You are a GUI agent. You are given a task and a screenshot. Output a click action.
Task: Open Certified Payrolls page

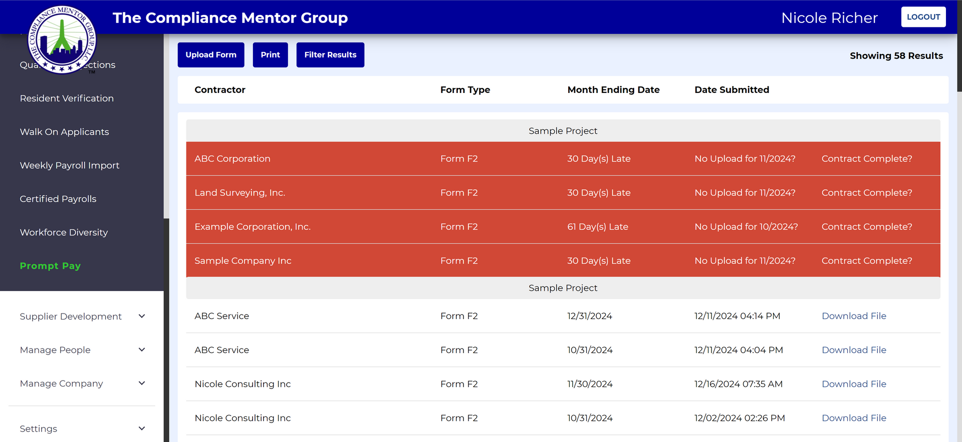click(58, 199)
